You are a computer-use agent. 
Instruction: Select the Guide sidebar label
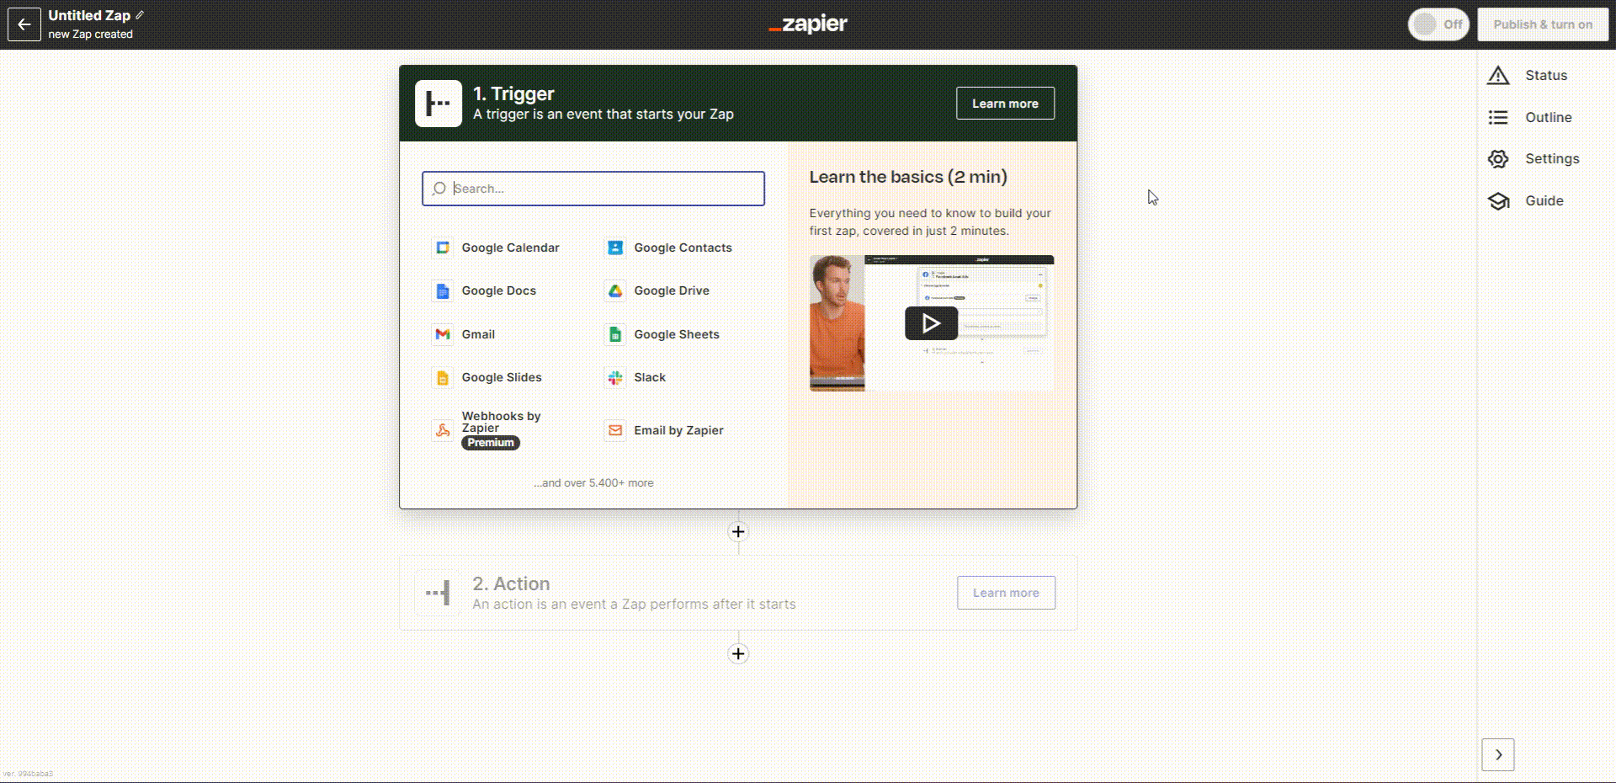1544,200
